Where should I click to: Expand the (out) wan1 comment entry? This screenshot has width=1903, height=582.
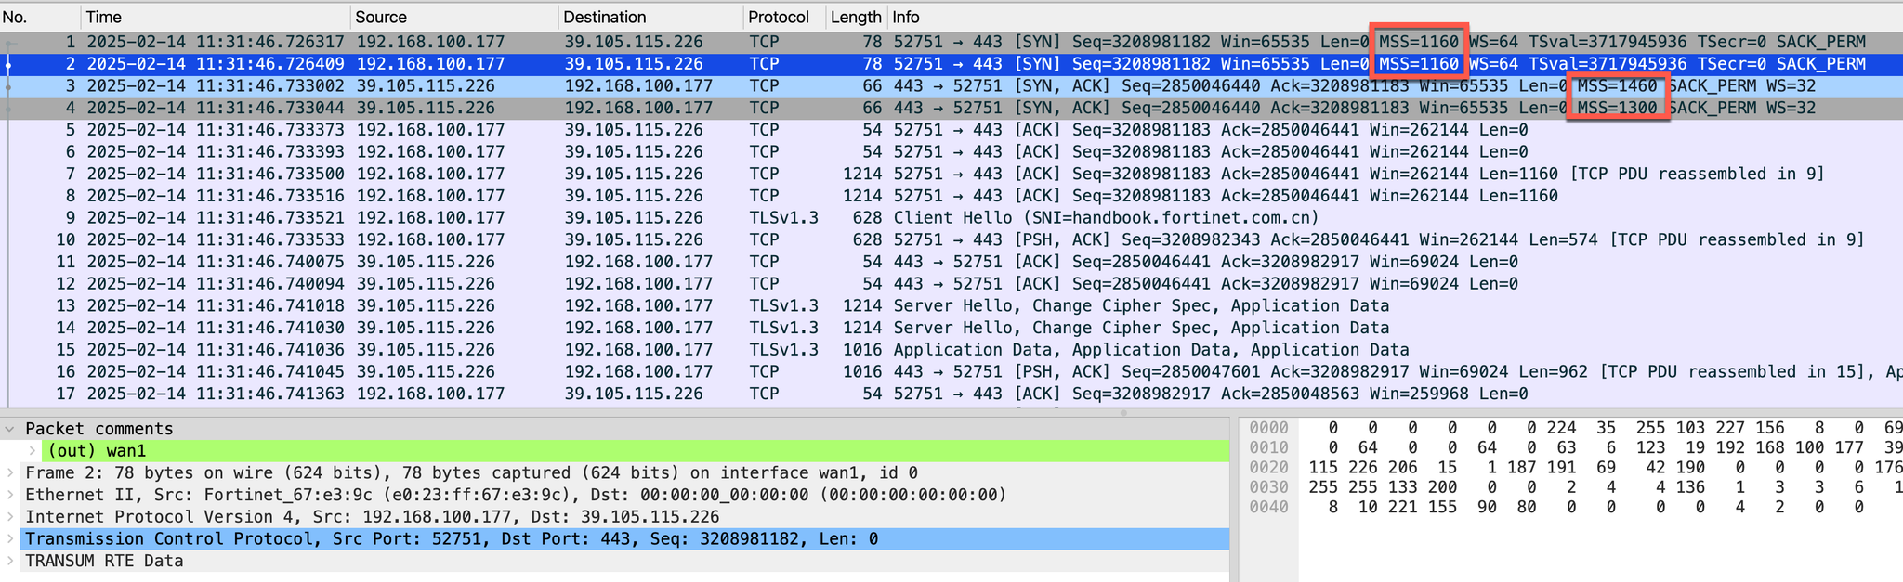tap(33, 451)
